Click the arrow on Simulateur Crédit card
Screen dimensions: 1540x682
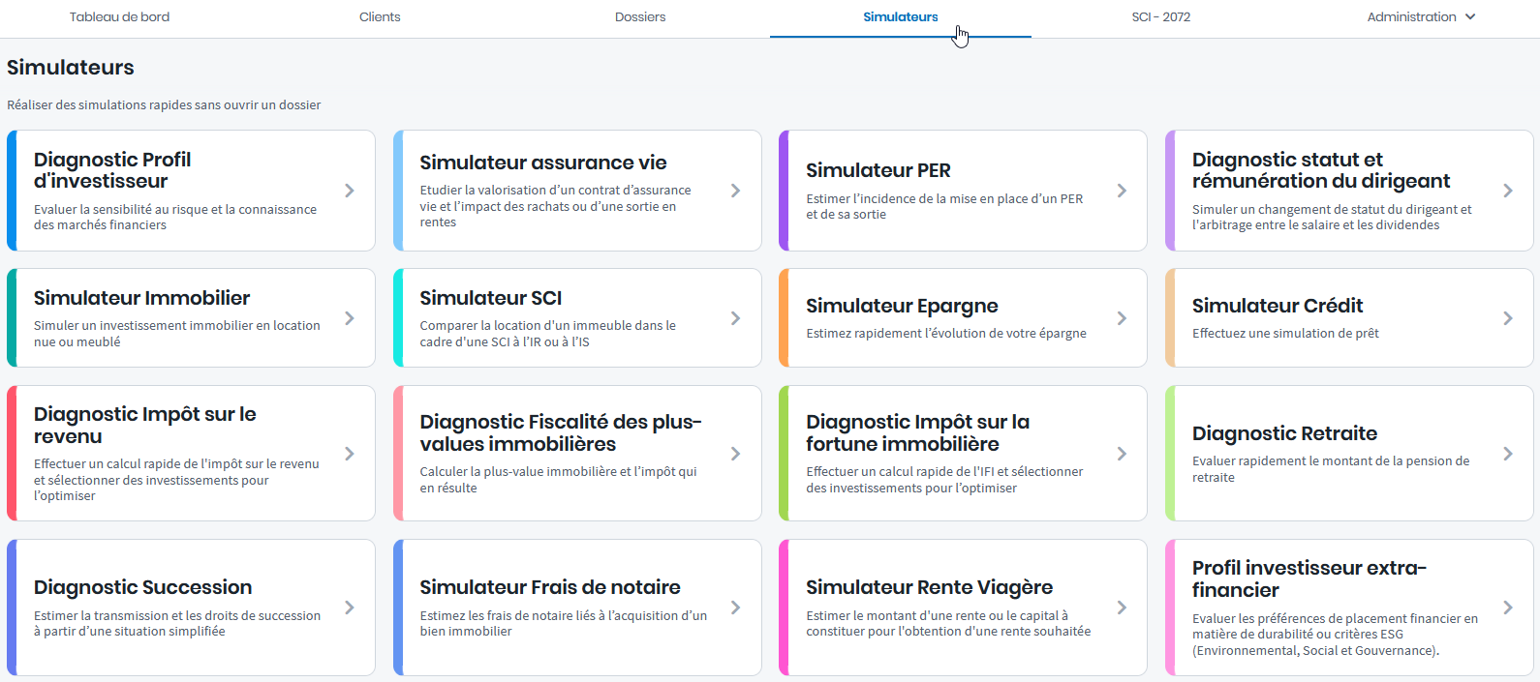[x=1508, y=318]
